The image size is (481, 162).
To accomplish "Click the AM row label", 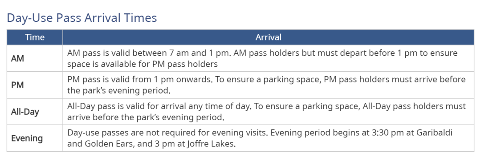I will pyautogui.click(x=17, y=59).
